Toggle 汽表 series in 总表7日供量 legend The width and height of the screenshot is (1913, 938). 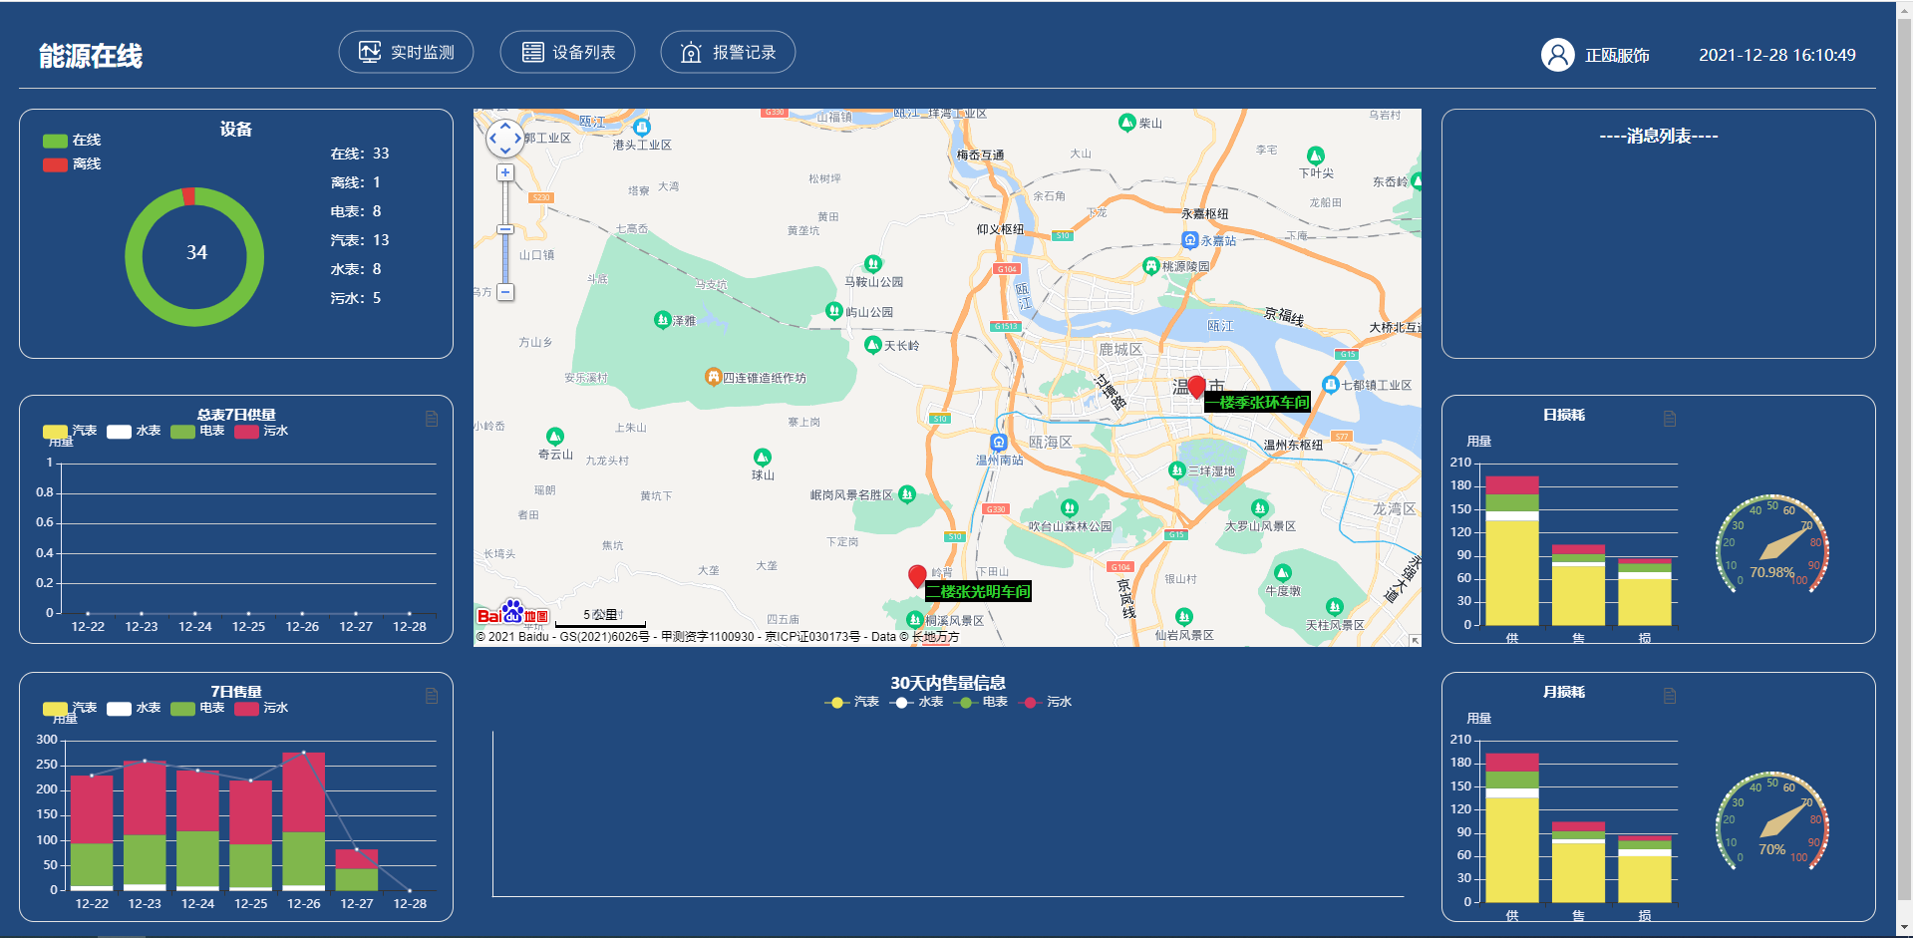click(x=70, y=432)
